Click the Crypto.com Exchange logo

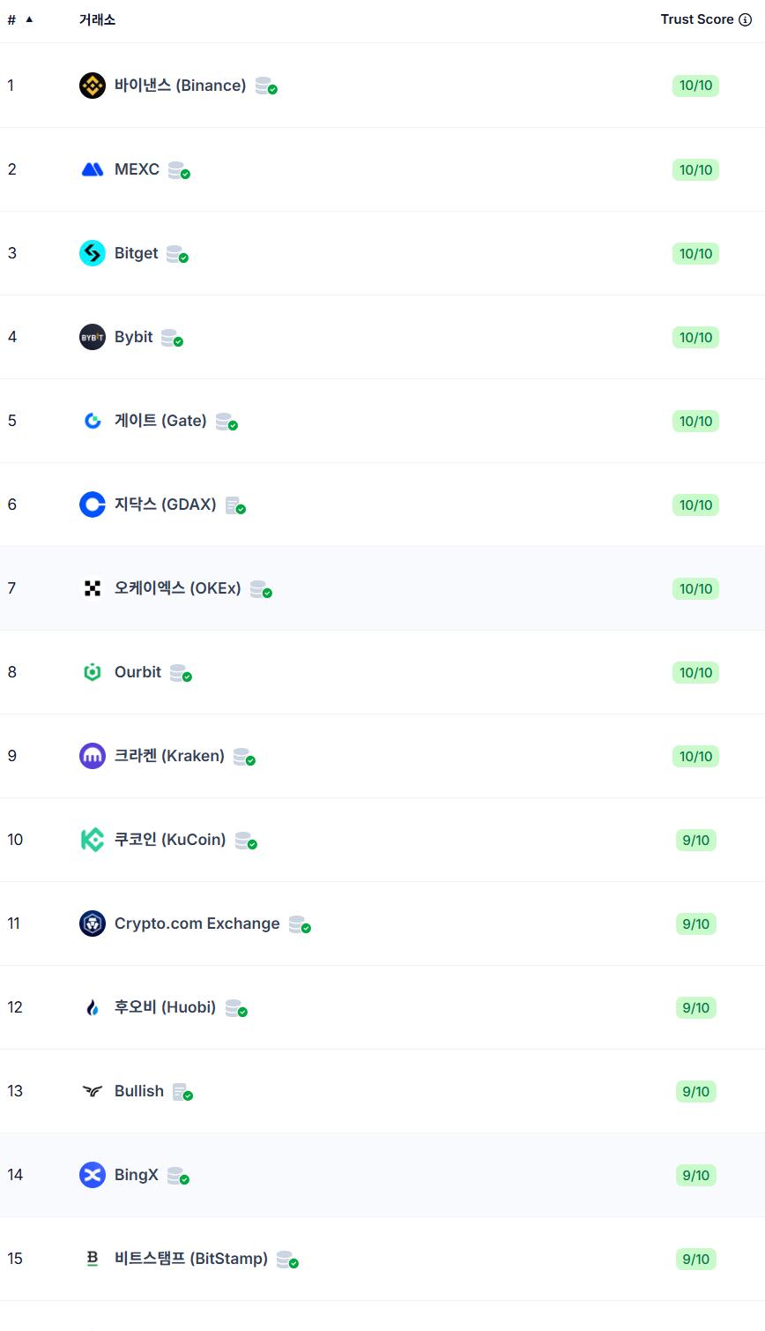93,923
